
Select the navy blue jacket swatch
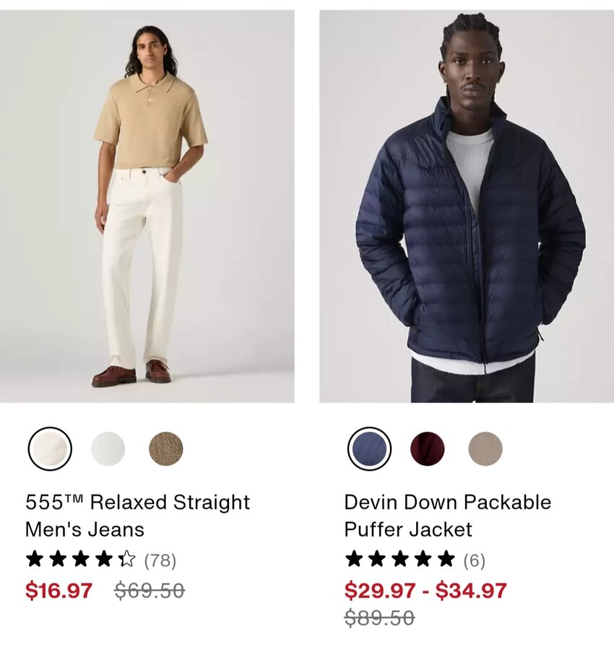pos(369,448)
